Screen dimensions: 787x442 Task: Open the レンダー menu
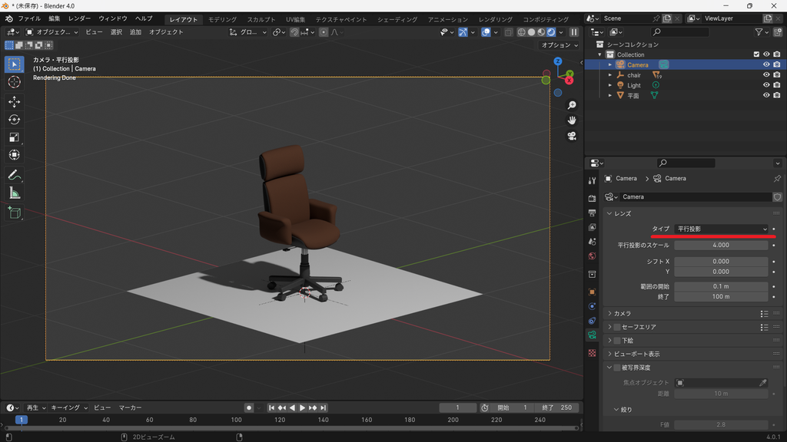pos(79,18)
